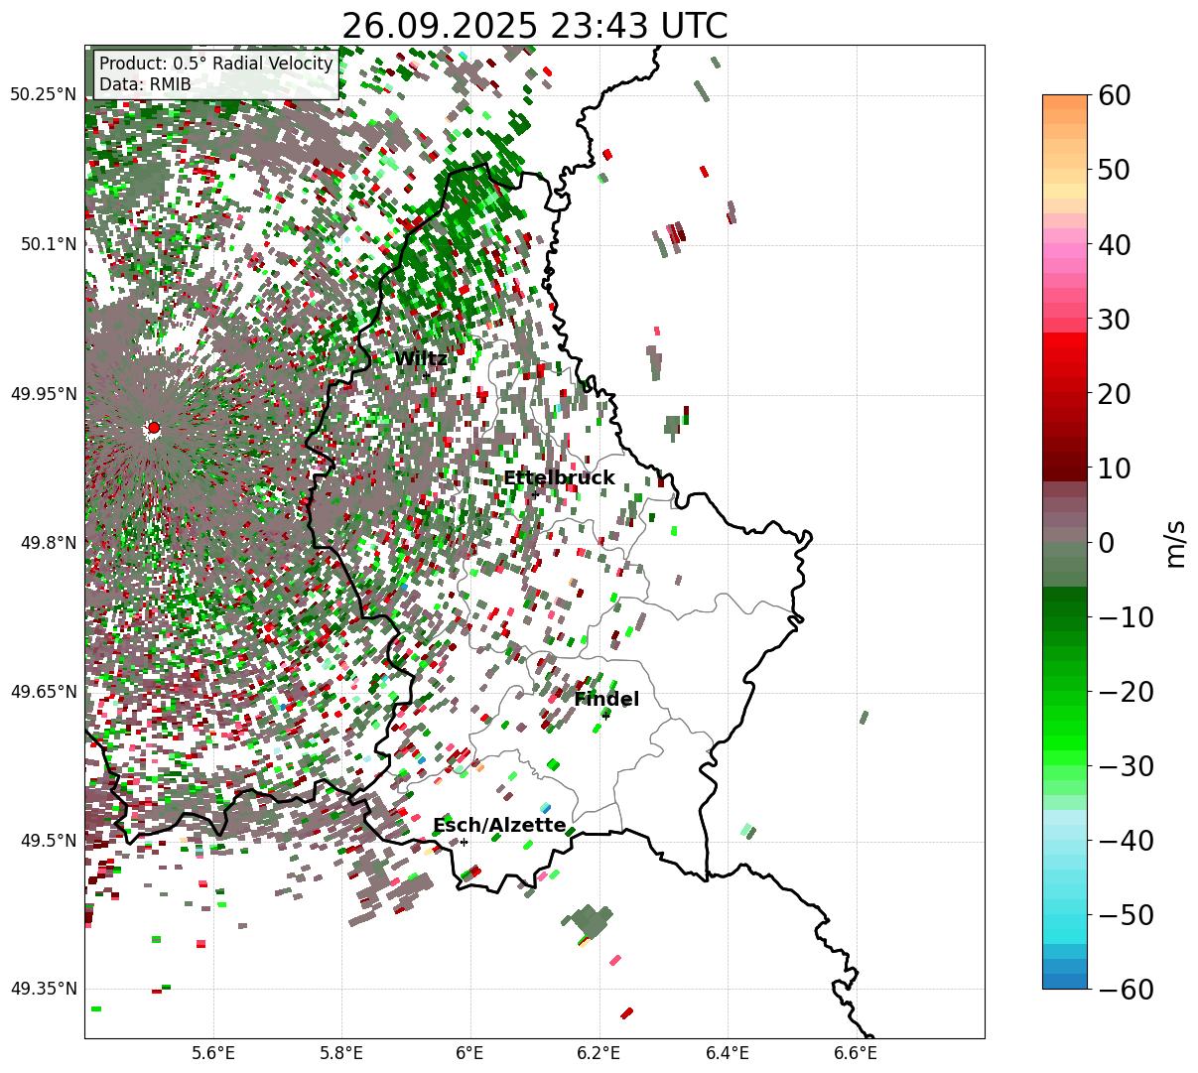The image size is (1198, 1073).
Task: Click the colorbar value −30
Action: pyautogui.click(x=1125, y=766)
